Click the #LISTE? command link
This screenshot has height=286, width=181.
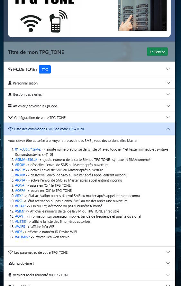(21, 222)
